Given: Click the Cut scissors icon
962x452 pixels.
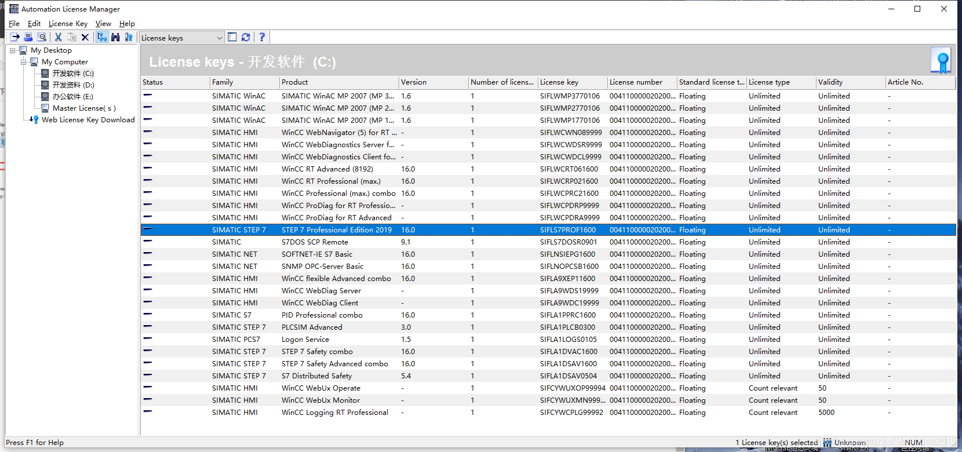Looking at the screenshot, I should coord(58,37).
